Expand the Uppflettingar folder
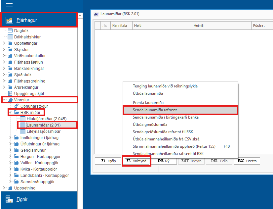273x209 pixels. 4,43
